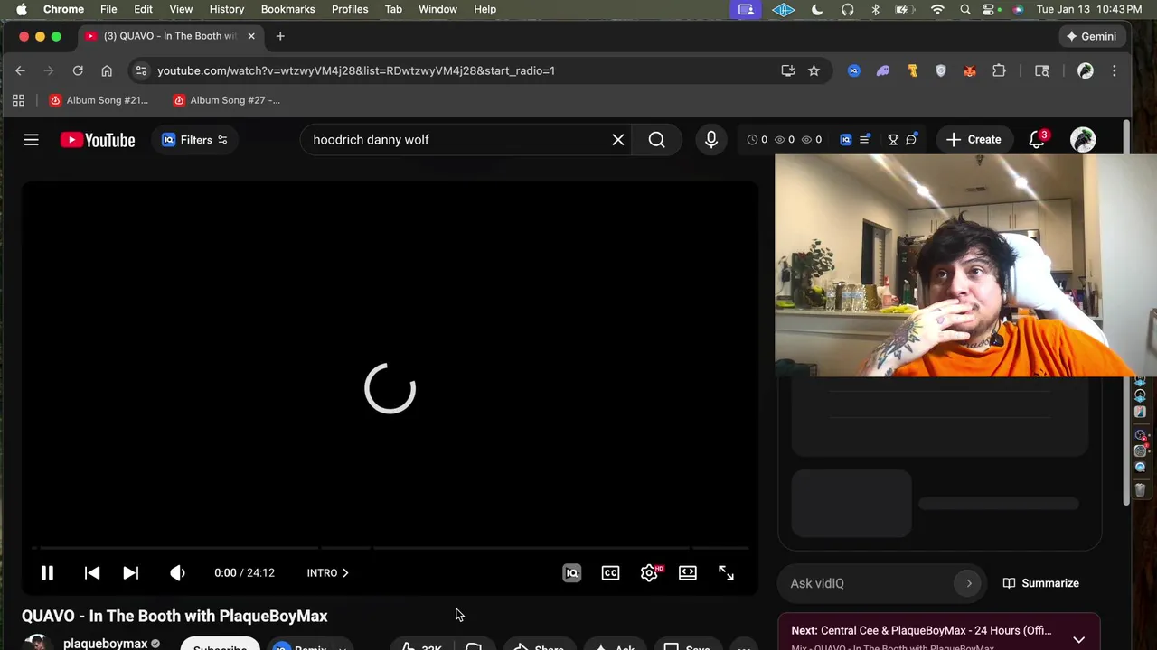The image size is (1157, 650).
Task: Open purple ghost extension icon
Action: (x=883, y=70)
